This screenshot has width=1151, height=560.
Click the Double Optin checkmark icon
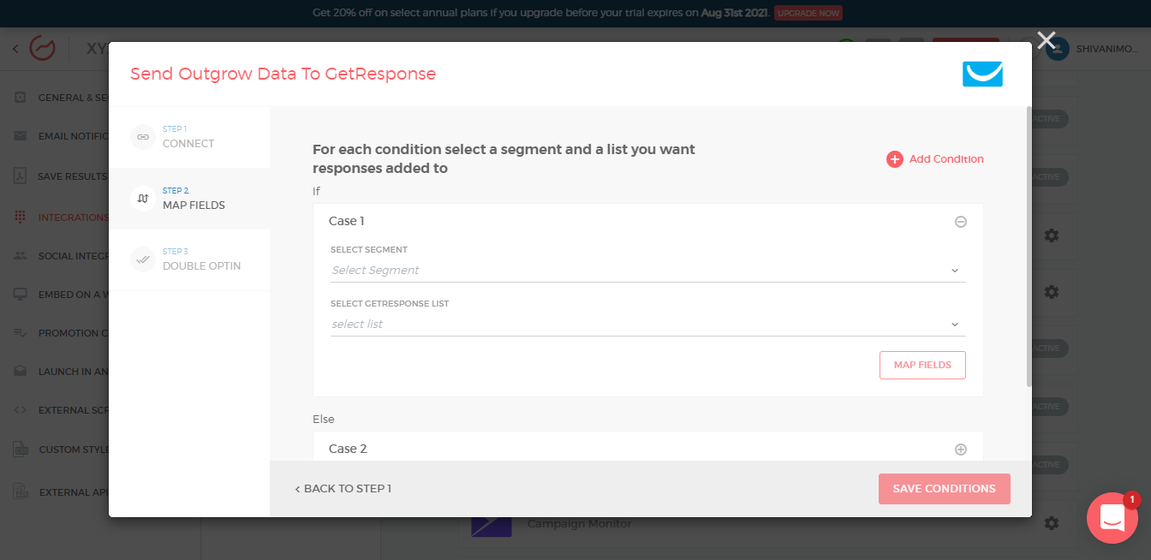[143, 259]
